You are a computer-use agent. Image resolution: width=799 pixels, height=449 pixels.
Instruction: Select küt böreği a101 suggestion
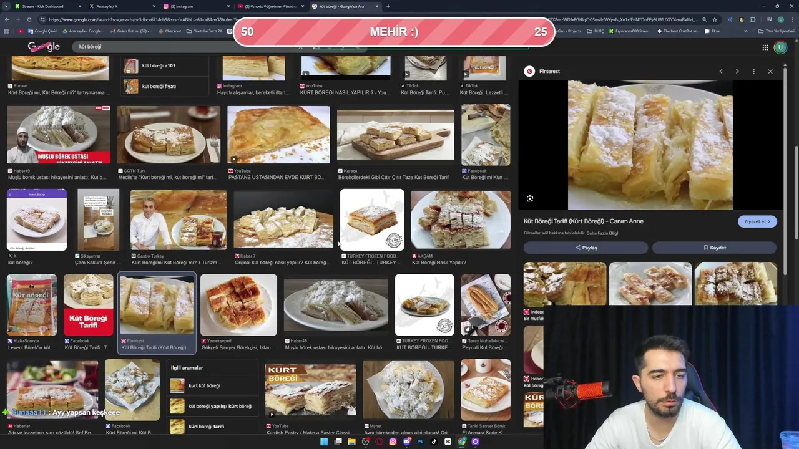(165, 65)
